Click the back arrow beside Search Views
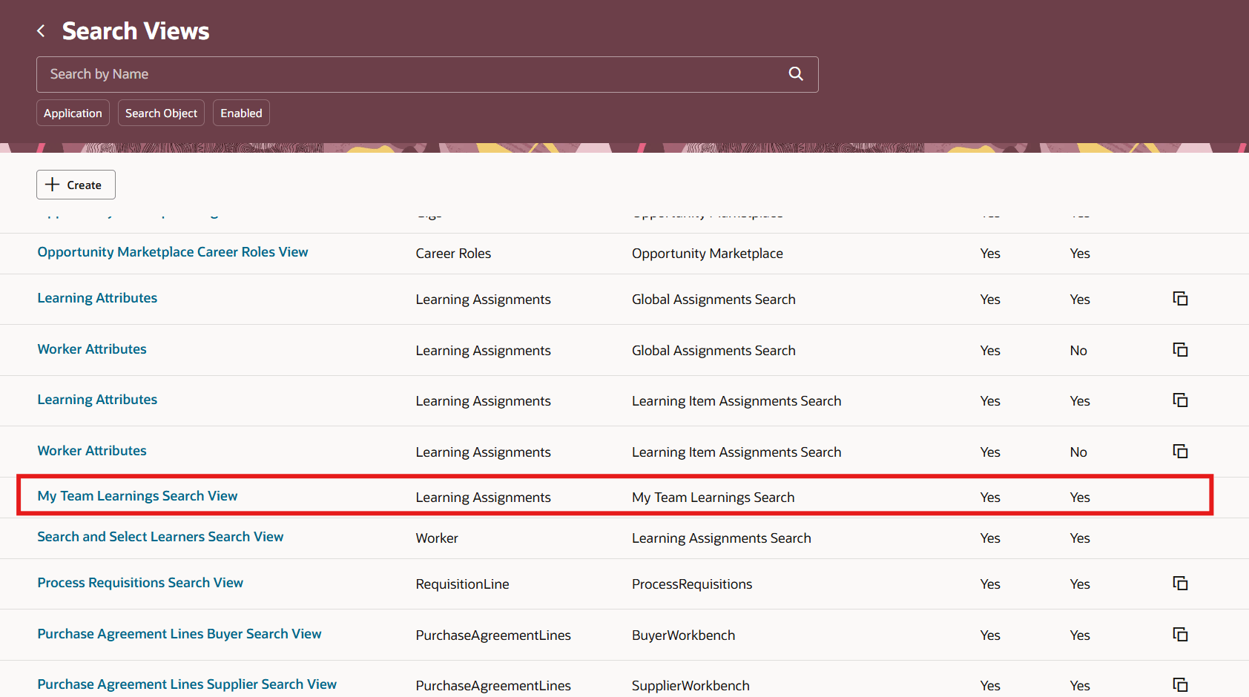The width and height of the screenshot is (1249, 697). (x=41, y=30)
